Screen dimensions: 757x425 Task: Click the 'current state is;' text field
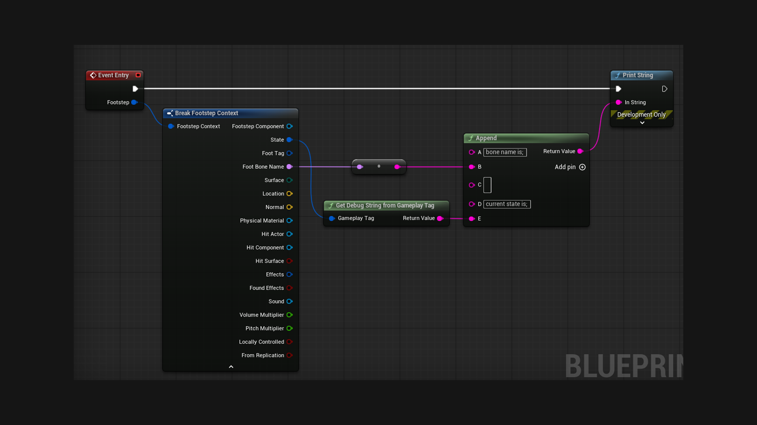(x=507, y=204)
